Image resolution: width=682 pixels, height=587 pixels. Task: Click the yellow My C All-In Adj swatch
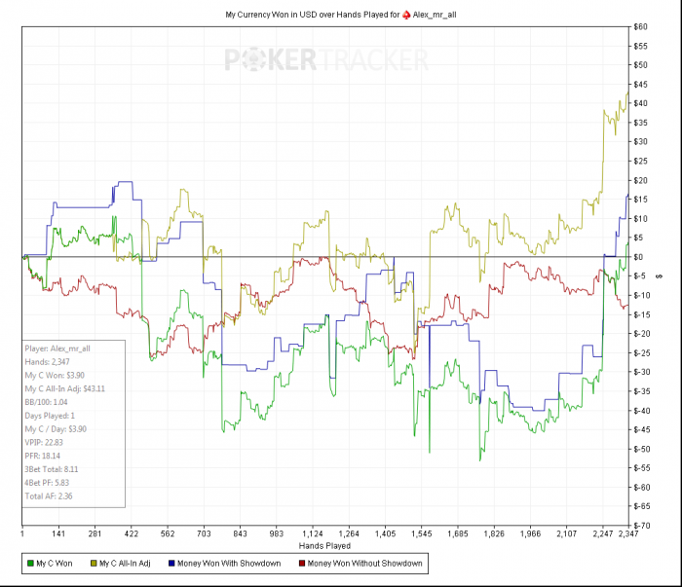point(94,563)
